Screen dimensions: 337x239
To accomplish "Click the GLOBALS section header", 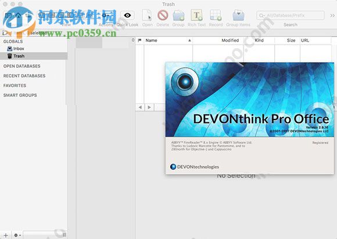I will [x=13, y=41].
